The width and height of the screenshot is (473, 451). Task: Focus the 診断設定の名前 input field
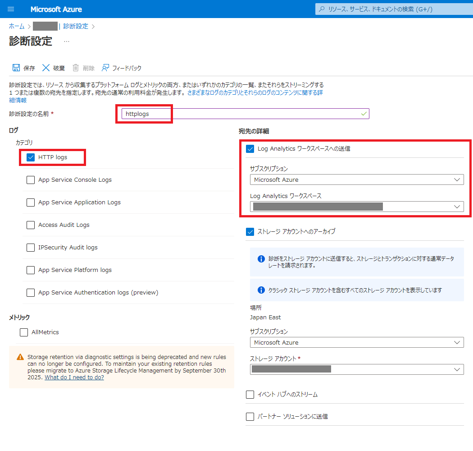245,114
